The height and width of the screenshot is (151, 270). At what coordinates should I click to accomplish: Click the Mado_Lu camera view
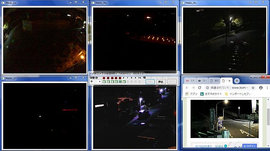(x=45, y=40)
